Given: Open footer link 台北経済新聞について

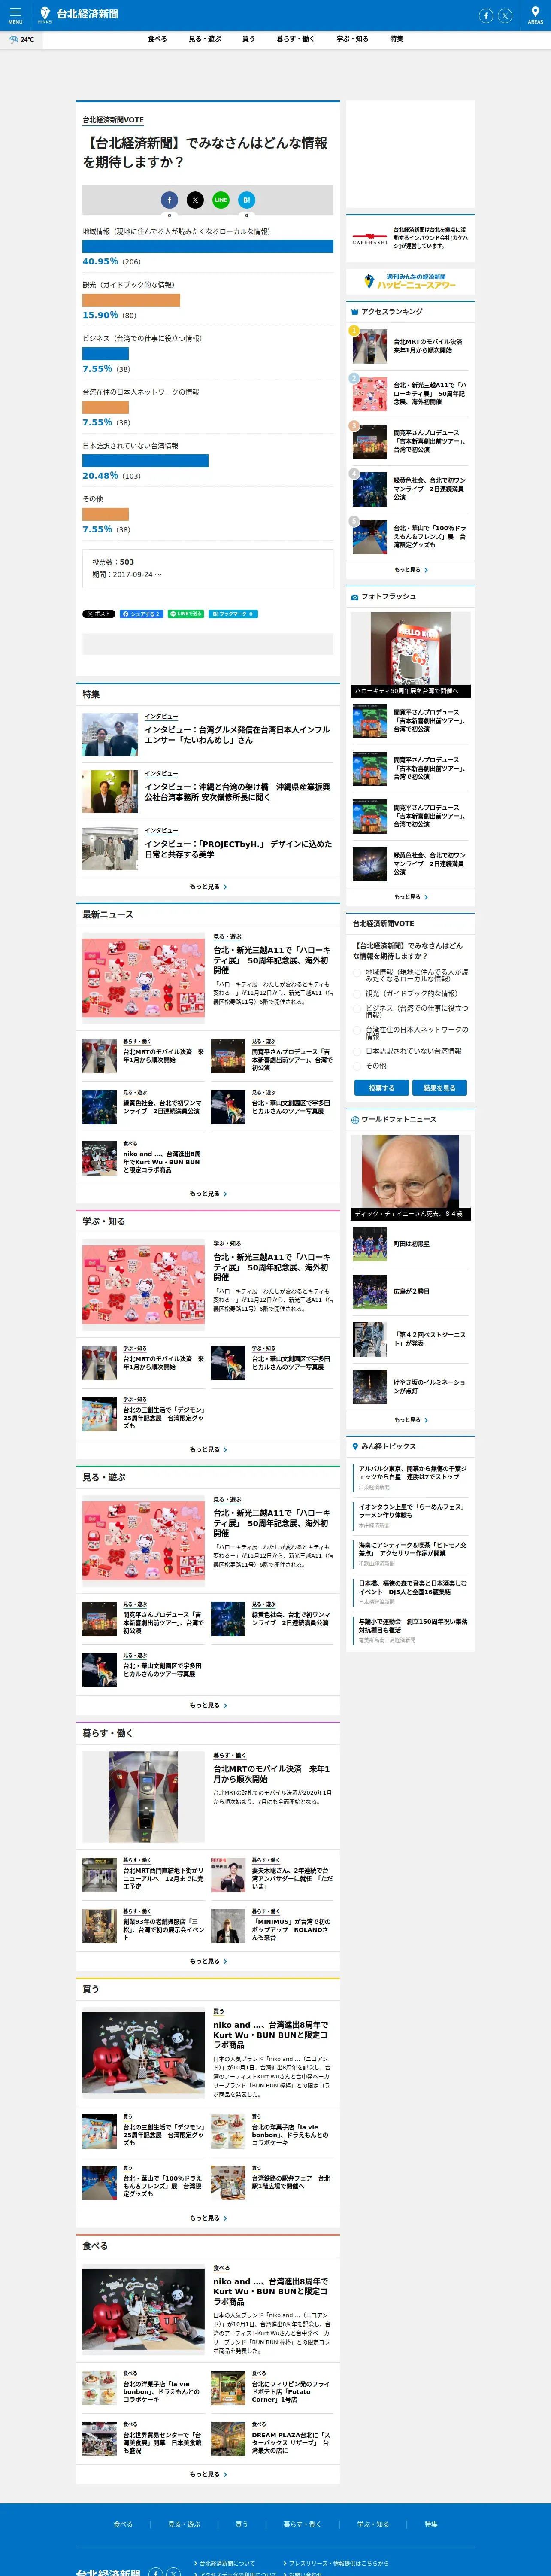Looking at the screenshot, I should pyautogui.click(x=227, y=2563).
